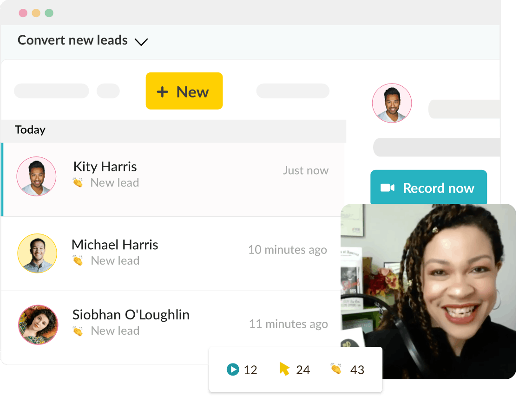This screenshot has width=519, height=396.
Task: Click the plus icon on New button
Action: [x=163, y=91]
